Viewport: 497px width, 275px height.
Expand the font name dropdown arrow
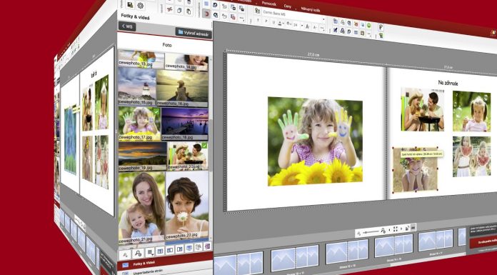[x=323, y=19]
